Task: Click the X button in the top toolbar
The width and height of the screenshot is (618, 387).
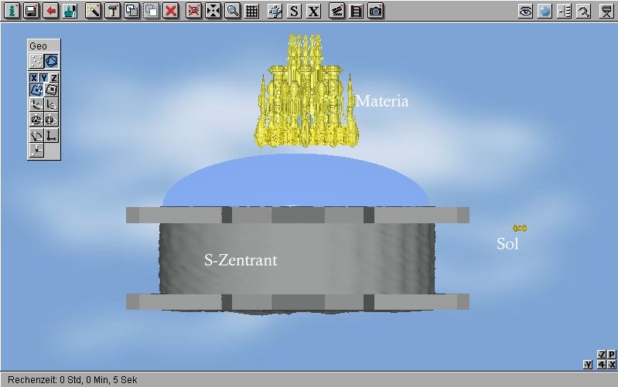Action: [313, 11]
